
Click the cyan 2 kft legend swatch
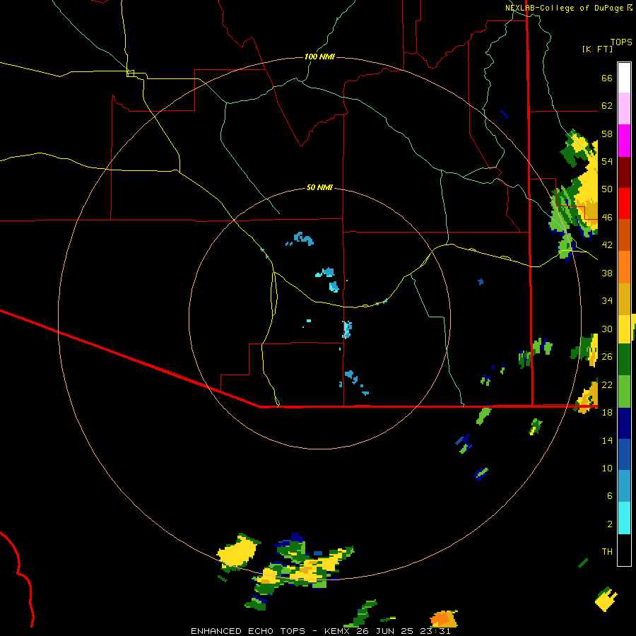pos(624,519)
